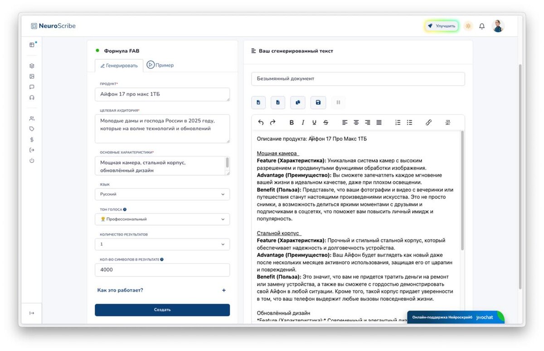The image size is (544, 351).
Task: Click the logout arrow icon in sidebar
Action: pos(32,150)
